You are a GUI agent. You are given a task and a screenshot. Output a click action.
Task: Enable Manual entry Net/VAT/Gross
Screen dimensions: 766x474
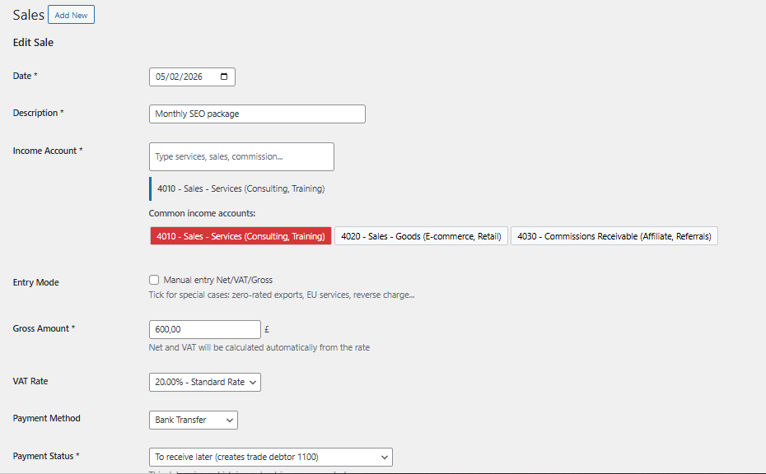coord(153,280)
